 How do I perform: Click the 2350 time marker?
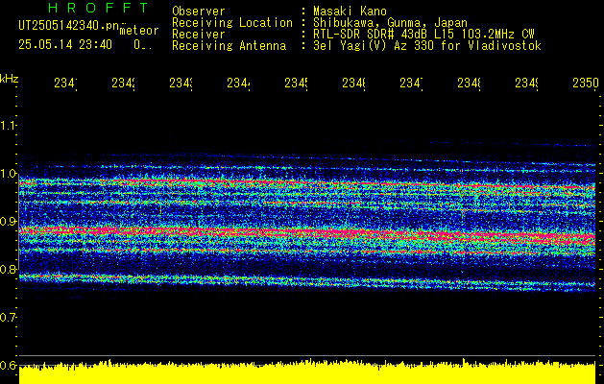pos(586,84)
